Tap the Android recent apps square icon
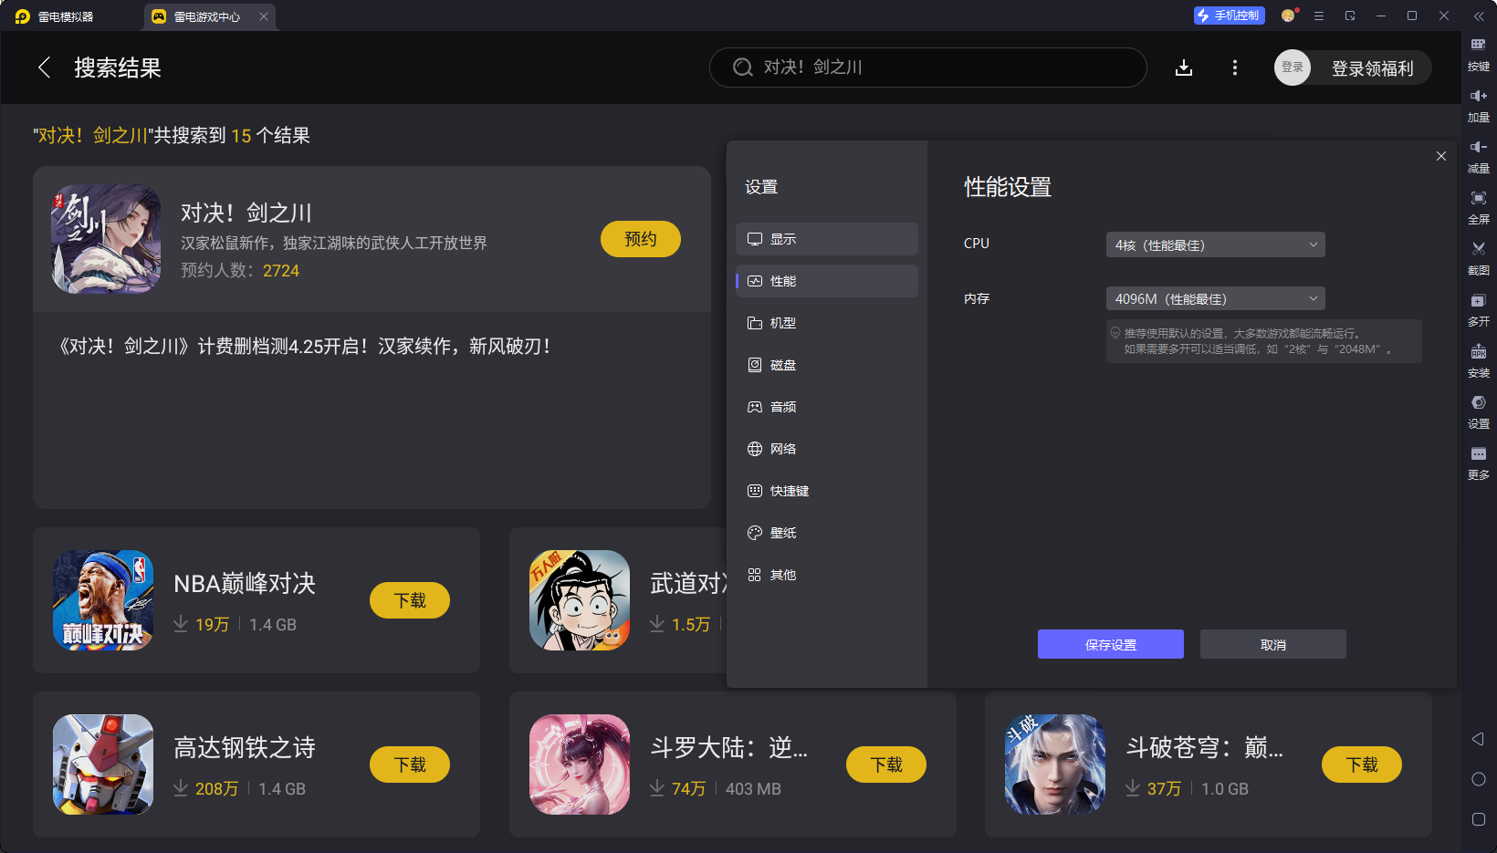 pos(1479,819)
